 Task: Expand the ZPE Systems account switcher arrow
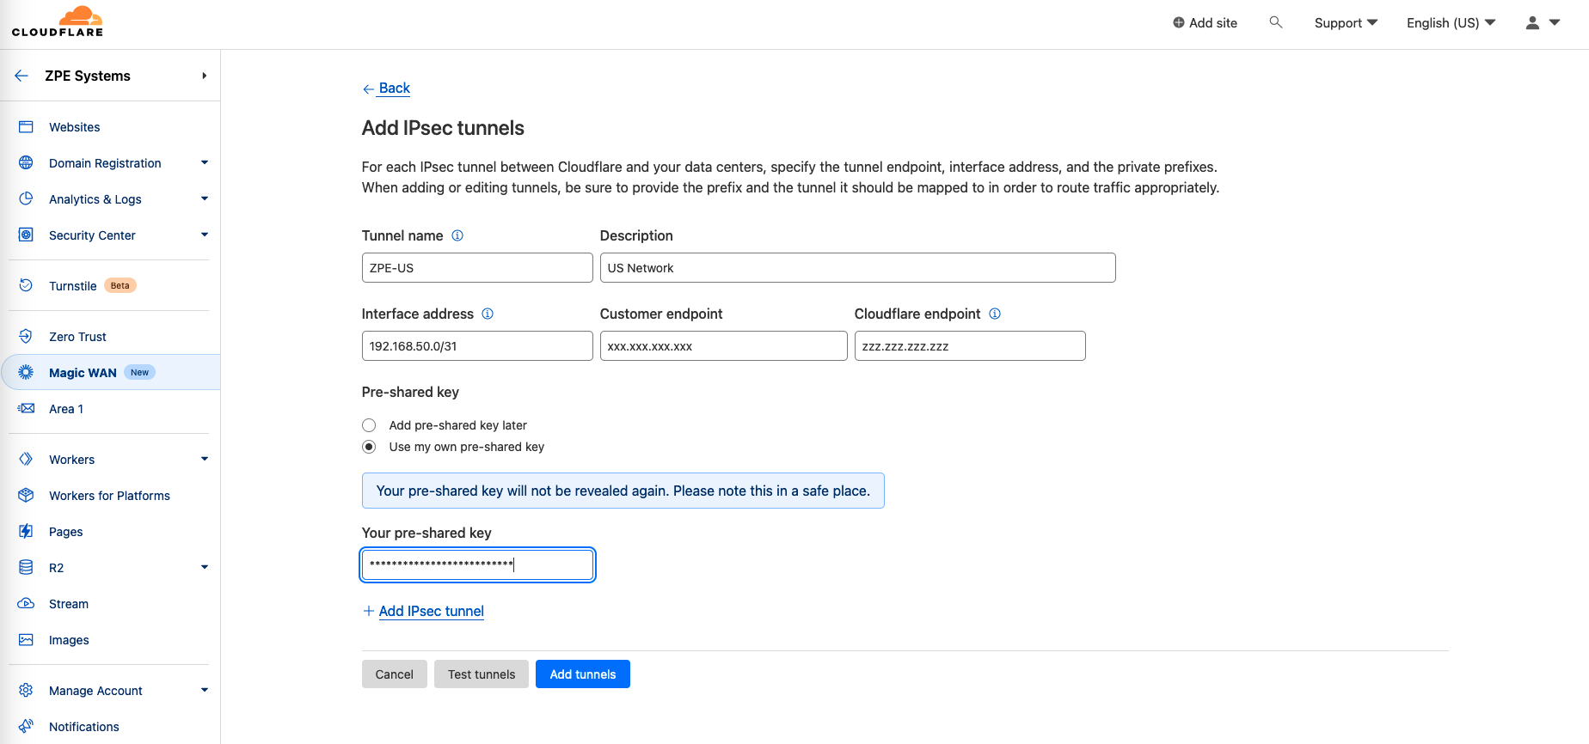[x=204, y=76]
